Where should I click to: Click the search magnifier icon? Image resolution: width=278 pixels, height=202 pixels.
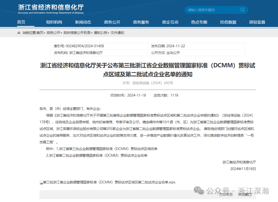(x=242, y=10)
